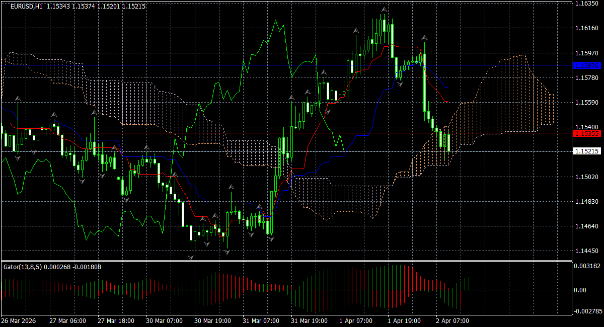Select the red 1.15355 price label
This screenshot has height=327, width=604.
coord(587,133)
